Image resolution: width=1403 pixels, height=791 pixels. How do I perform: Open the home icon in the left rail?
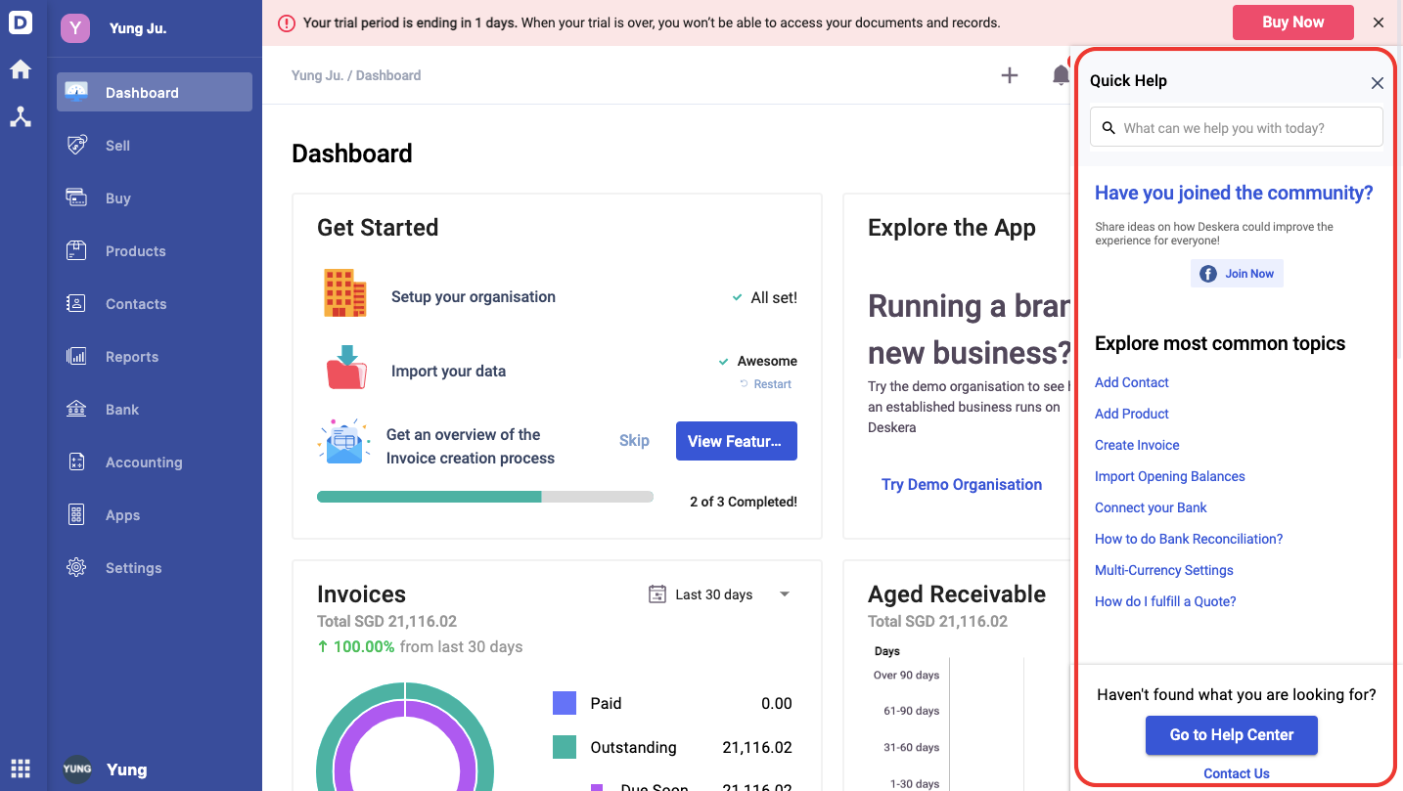coord(21,69)
